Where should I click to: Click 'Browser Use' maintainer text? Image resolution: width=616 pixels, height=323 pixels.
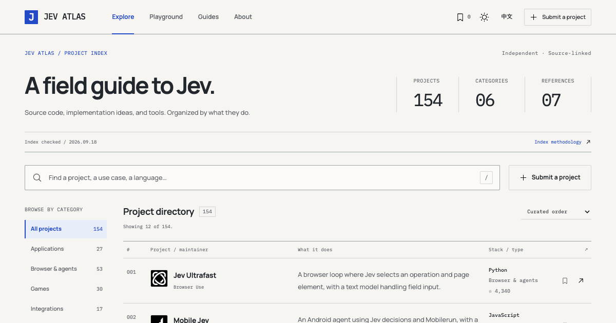point(188,287)
